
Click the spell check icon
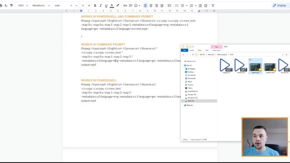[6, 5]
